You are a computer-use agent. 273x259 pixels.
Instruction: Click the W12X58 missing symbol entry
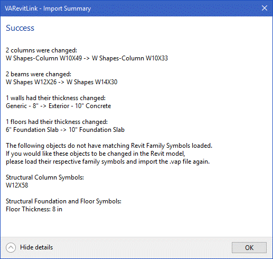coord(17,185)
